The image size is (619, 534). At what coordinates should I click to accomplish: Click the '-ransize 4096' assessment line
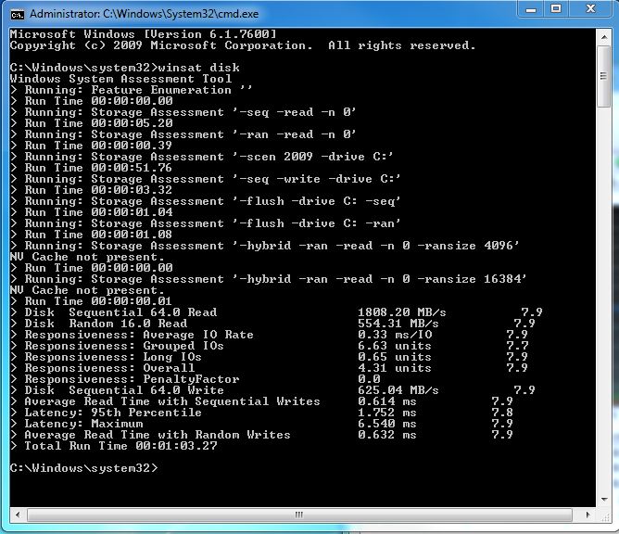(x=264, y=246)
